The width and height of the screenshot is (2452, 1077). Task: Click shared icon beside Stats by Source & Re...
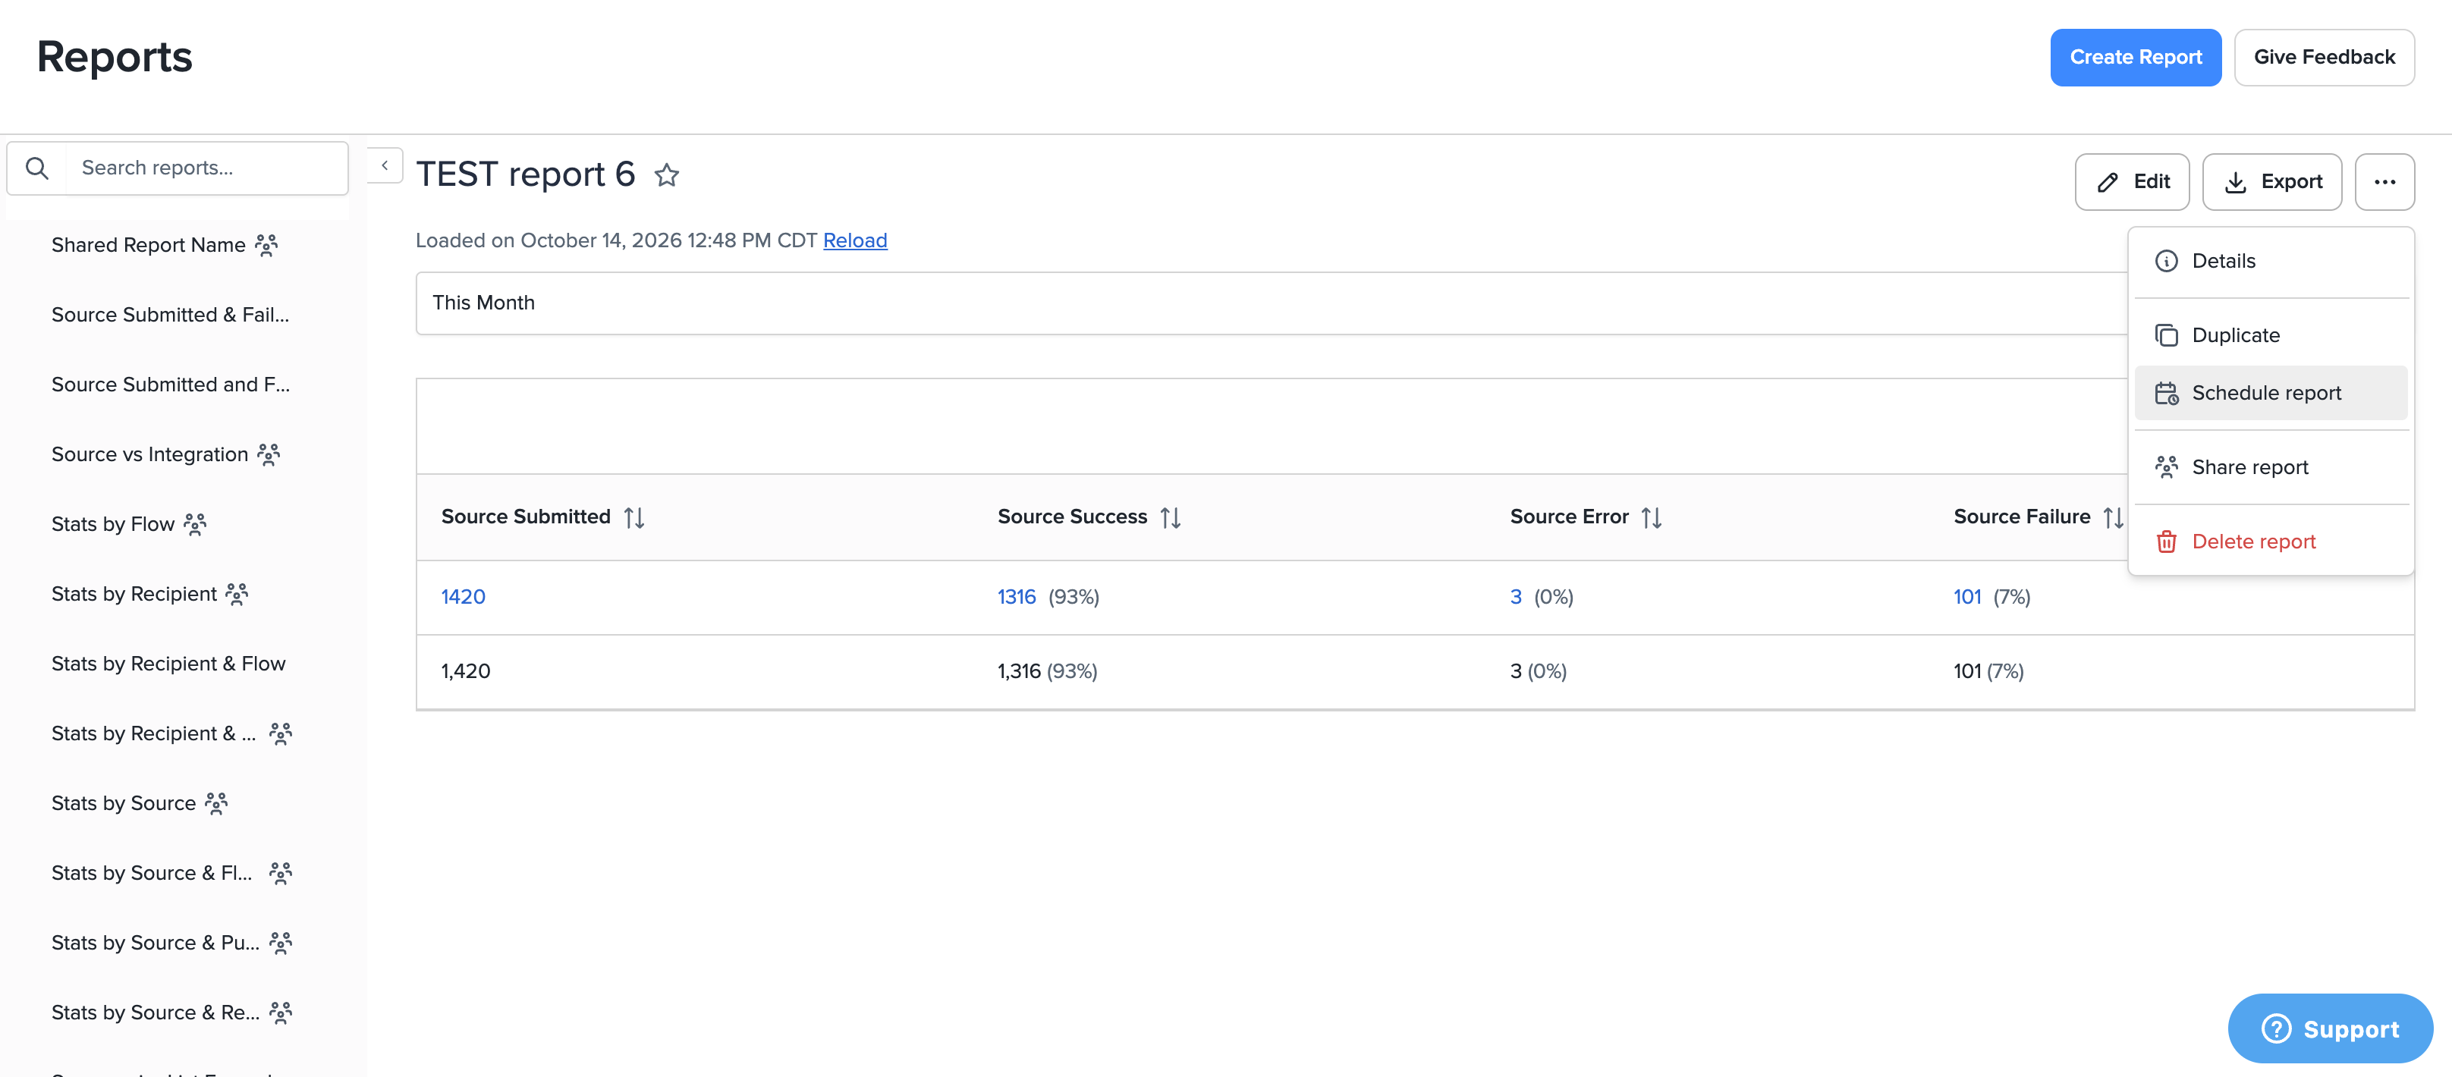click(x=281, y=1013)
